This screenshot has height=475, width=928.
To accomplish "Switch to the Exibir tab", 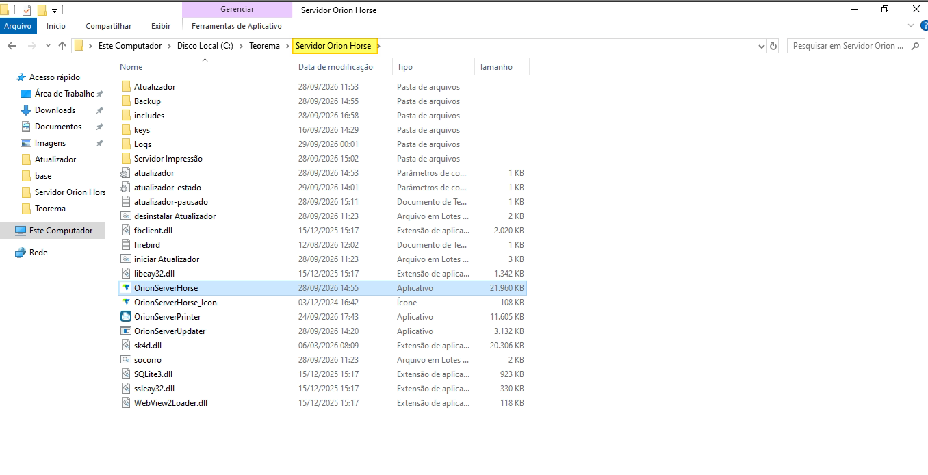I will click(161, 26).
